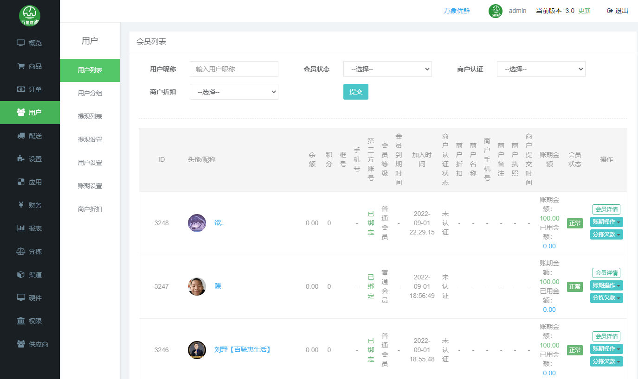The height and width of the screenshot is (379, 638).
Task: Click the shopping cart icon for 商品
Action: tap(21, 66)
